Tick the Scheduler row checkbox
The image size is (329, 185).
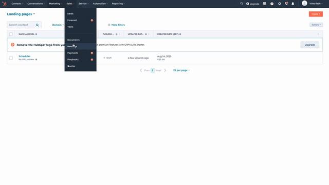point(11,58)
